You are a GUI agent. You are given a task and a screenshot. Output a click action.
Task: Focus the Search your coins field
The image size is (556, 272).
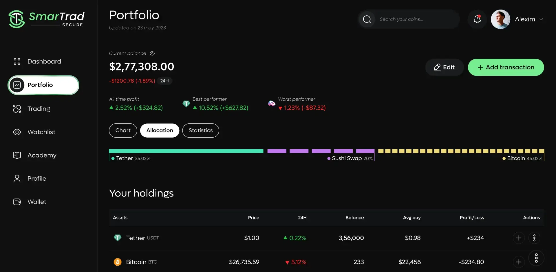pos(409,19)
